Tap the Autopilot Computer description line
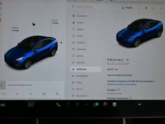Image resolution: width=165 pixels, height=124 pixels. click(131, 81)
